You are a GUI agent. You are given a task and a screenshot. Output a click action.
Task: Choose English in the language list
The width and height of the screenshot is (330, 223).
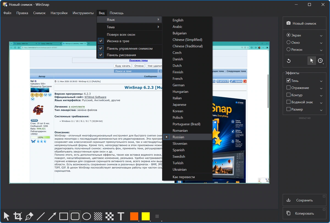tap(187, 20)
